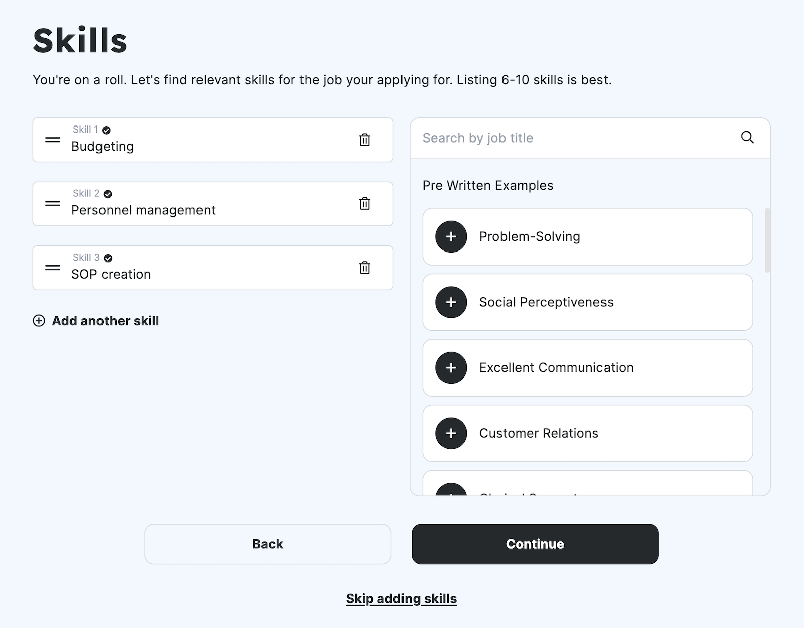Click the search magnifier icon
Image resolution: width=804 pixels, height=628 pixels.
[747, 137]
